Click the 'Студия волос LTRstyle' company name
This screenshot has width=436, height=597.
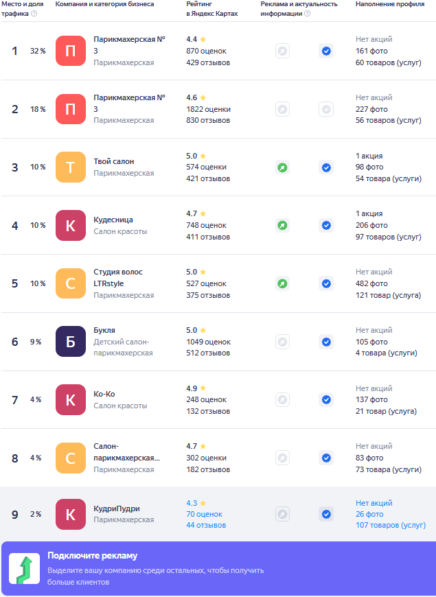coord(117,277)
